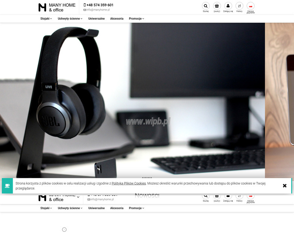Close the cookies notice with the X
The height and width of the screenshot is (243, 294).
click(x=285, y=186)
